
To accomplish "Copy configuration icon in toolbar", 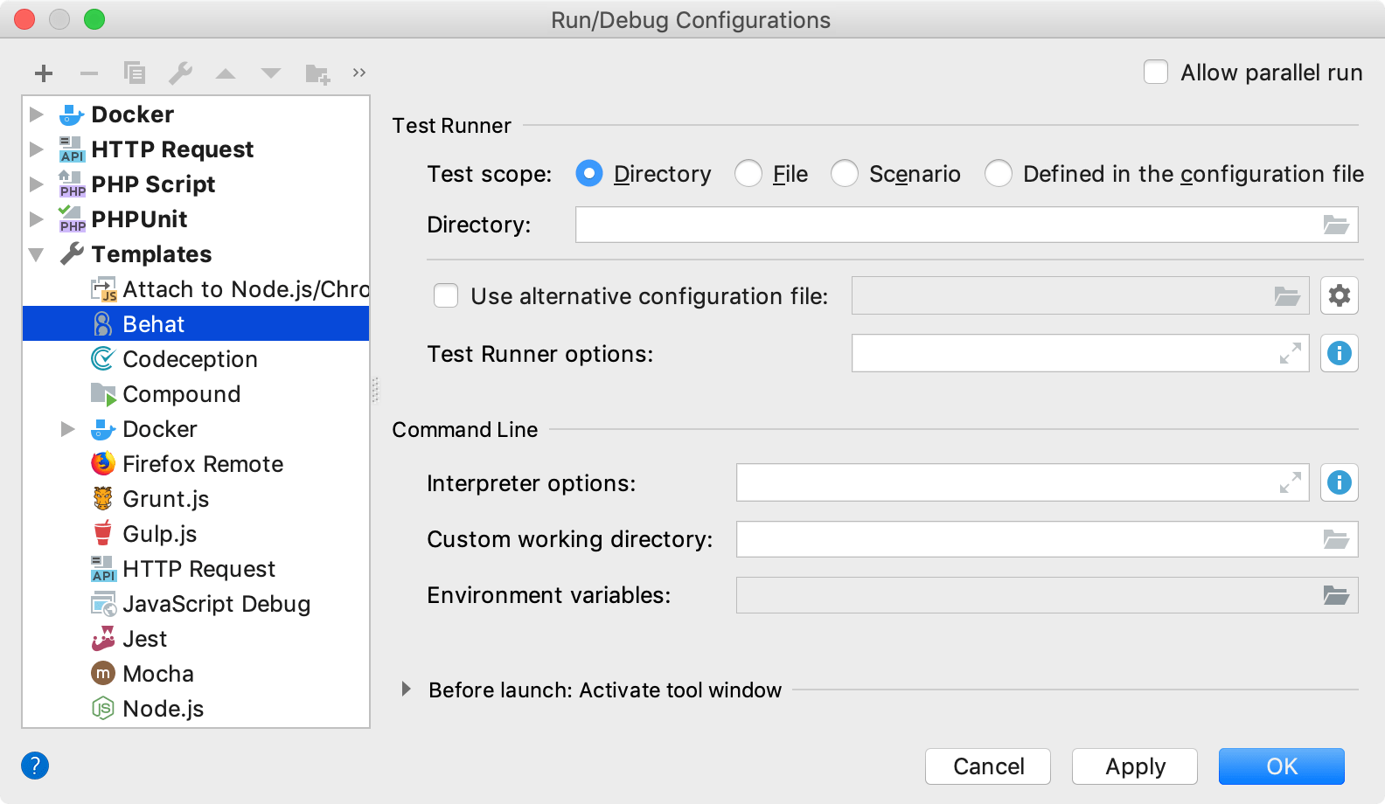I will point(135,73).
